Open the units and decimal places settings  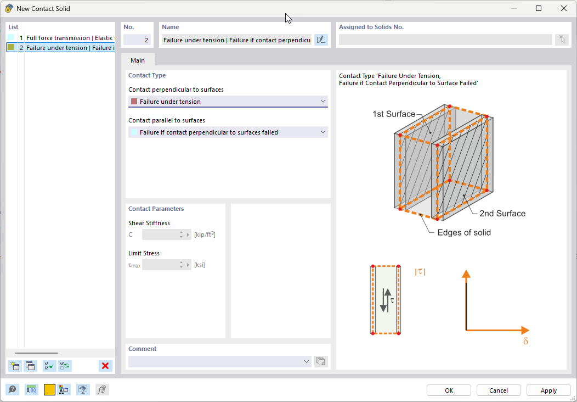[x=31, y=389]
